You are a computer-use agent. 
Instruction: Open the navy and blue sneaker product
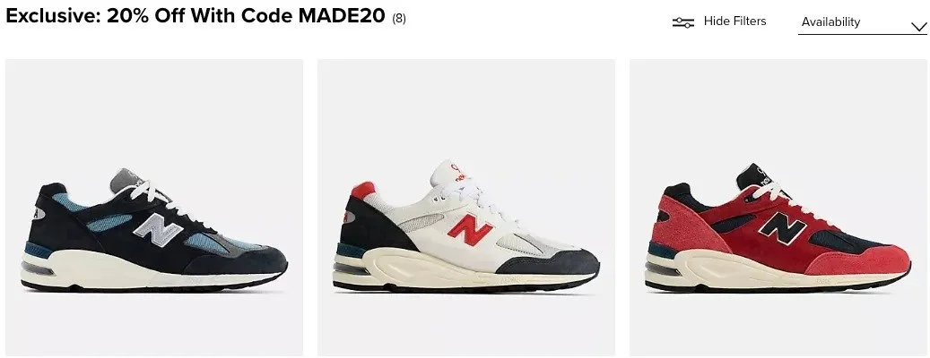tap(154, 207)
